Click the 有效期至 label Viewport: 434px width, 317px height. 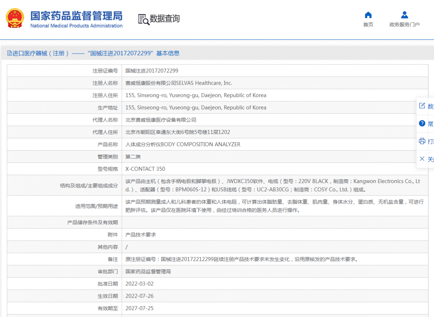point(108,308)
